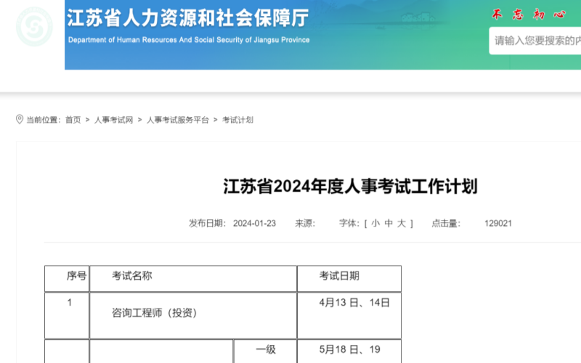Open the 人事考试网 breadcrumb link
This screenshot has width=581, height=363.
(x=113, y=120)
